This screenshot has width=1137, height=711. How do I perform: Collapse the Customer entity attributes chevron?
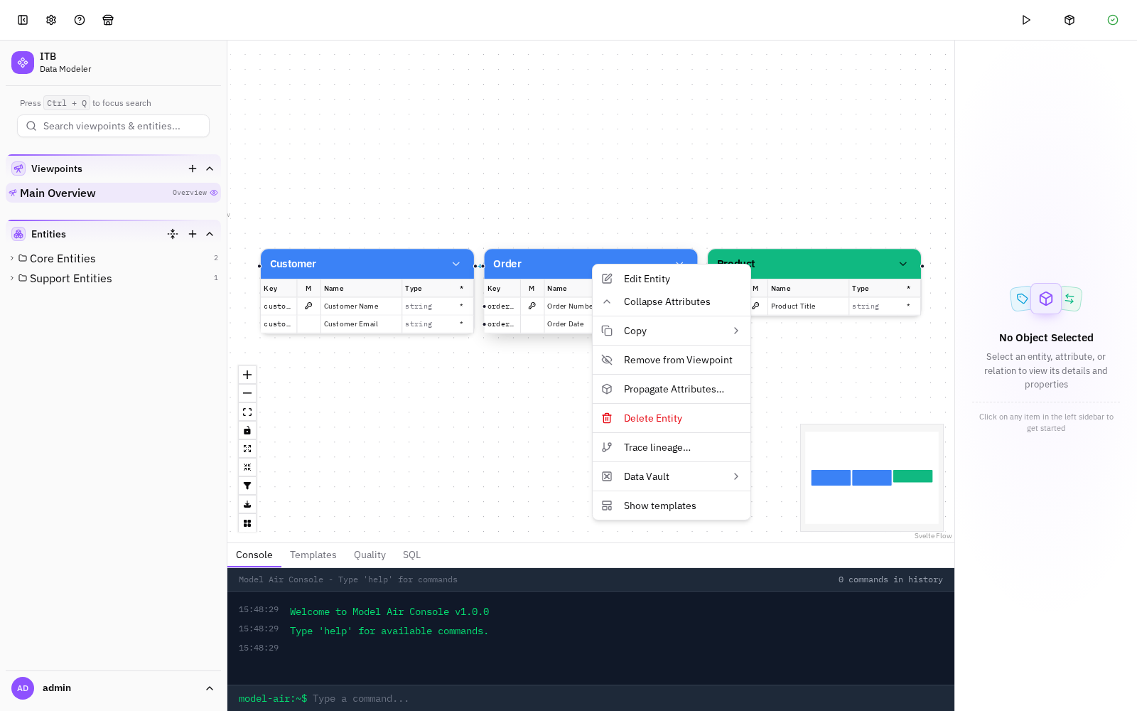pos(456,264)
